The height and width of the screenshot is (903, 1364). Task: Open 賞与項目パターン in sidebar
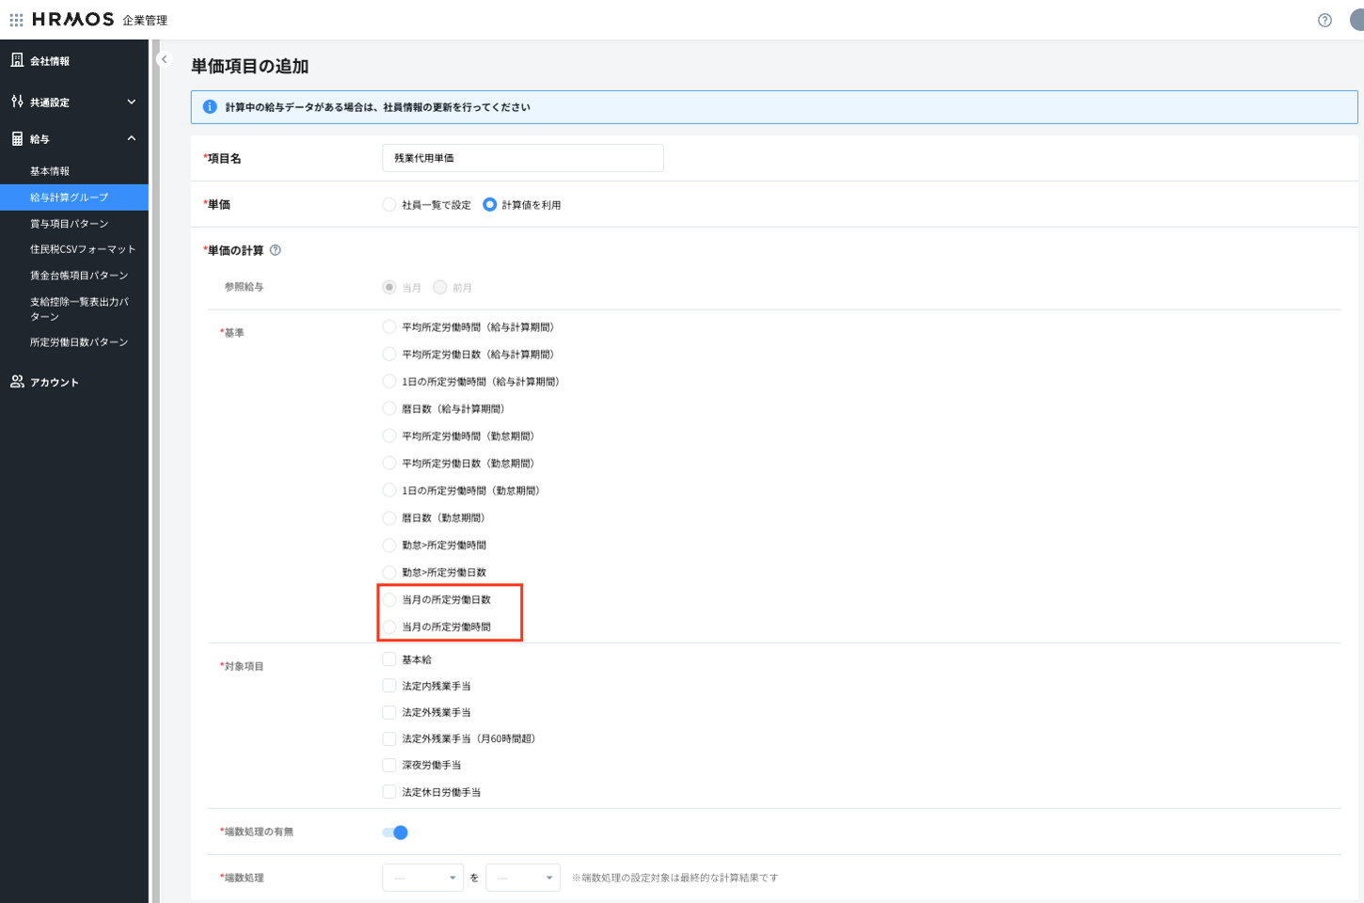click(70, 224)
